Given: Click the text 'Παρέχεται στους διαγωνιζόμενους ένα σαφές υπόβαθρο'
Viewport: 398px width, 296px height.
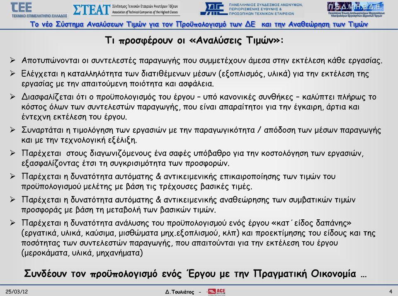Looking at the screenshot, I should tap(126, 153).
